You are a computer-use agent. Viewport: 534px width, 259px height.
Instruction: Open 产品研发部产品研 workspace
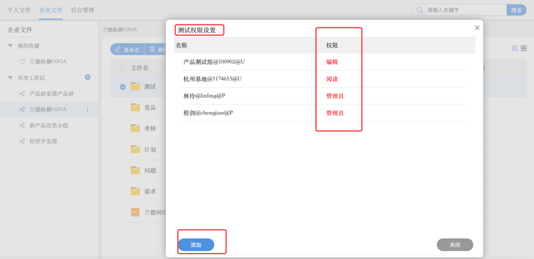click(51, 94)
